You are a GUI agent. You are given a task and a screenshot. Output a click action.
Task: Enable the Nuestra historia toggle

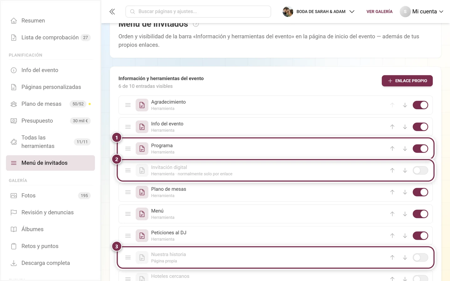pos(420,258)
